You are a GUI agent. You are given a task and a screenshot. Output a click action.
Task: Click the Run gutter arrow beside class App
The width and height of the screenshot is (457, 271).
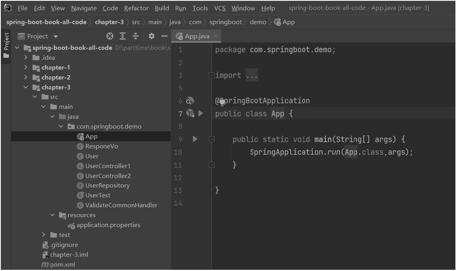coord(200,113)
